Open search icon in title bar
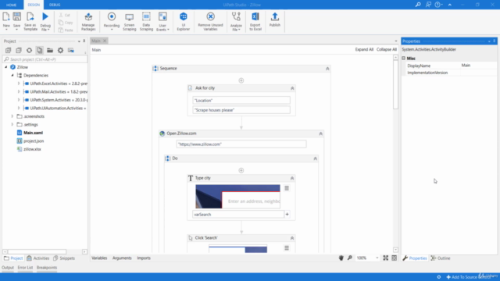The width and height of the screenshot is (500, 281). (x=418, y=5)
